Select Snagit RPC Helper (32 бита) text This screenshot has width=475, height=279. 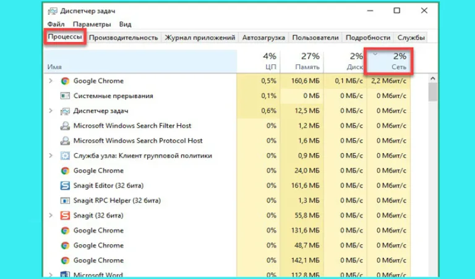[x=117, y=201]
